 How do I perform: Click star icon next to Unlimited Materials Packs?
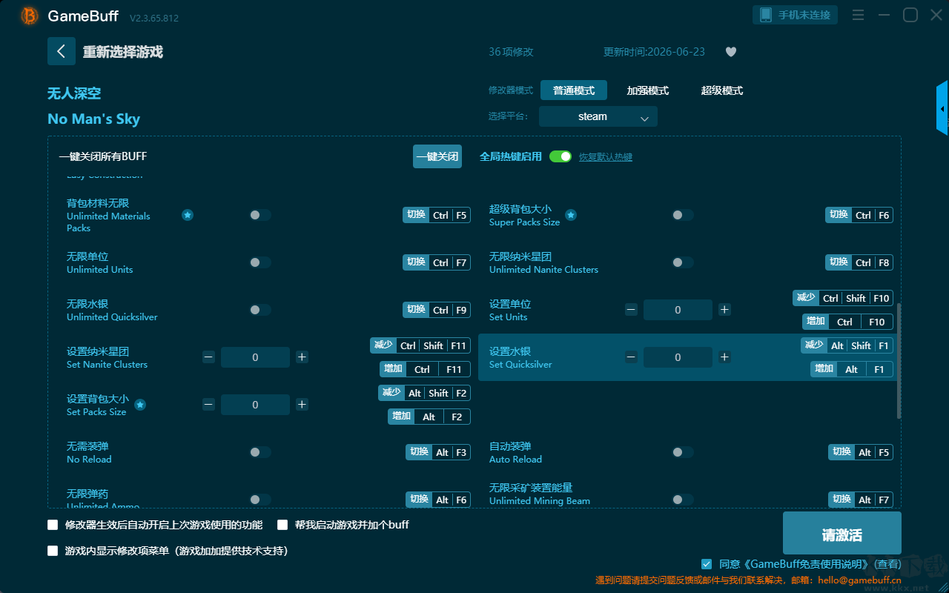click(x=188, y=215)
